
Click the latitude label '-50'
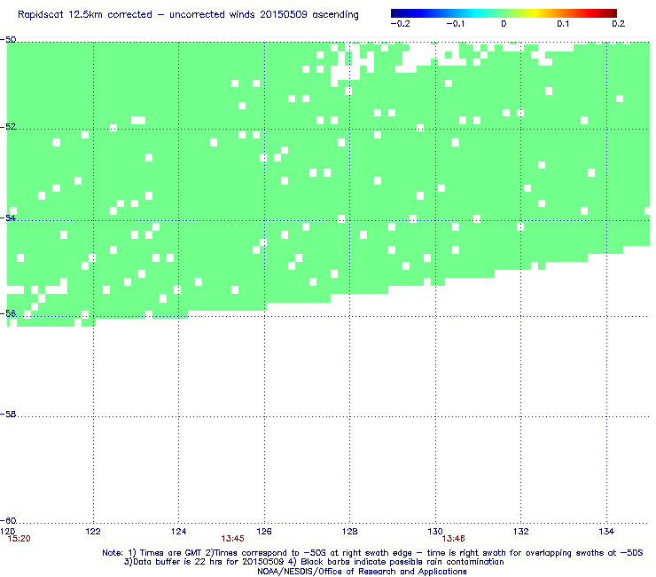pyautogui.click(x=8, y=40)
